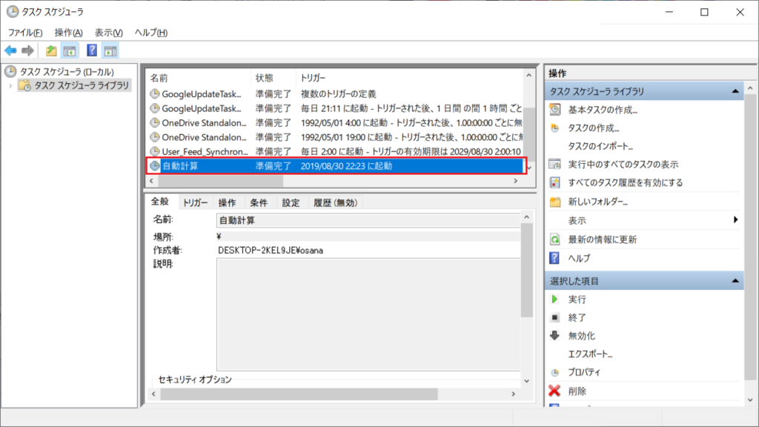Viewport: 759px width, 427px height.
Task: Expand the 表示 submenu arrow
Action: 735,219
